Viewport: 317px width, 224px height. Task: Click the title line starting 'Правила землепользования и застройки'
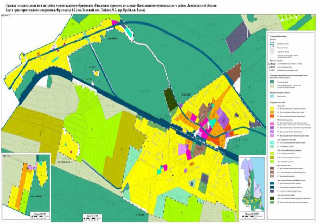click(x=110, y=6)
